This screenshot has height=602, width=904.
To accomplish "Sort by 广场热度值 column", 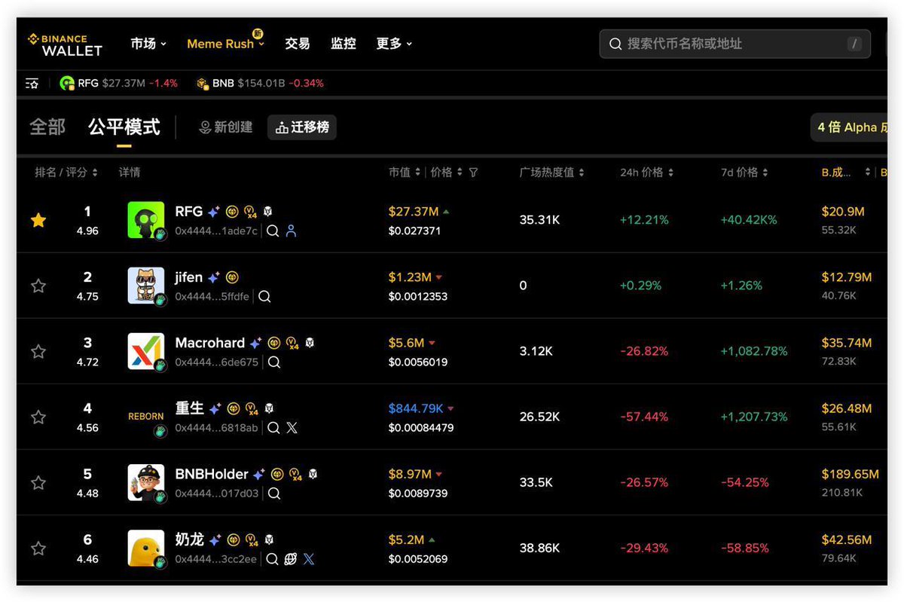I will click(x=551, y=173).
